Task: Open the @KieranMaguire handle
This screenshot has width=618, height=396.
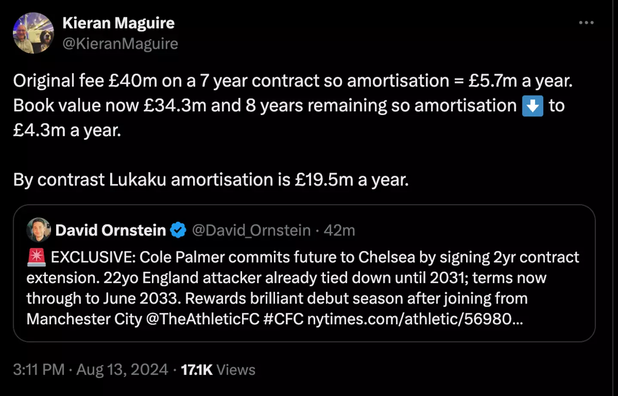Action: point(120,44)
